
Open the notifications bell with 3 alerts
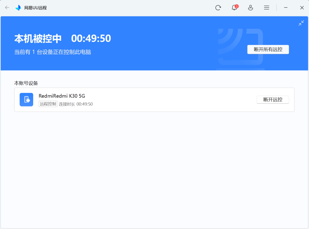click(x=234, y=8)
